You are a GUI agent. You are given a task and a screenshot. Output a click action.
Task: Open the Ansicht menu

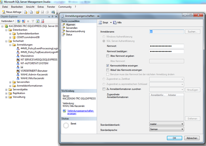coord(30,7)
